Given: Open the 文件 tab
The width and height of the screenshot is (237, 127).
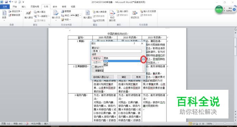Looking at the screenshot, I should tap(5, 6).
